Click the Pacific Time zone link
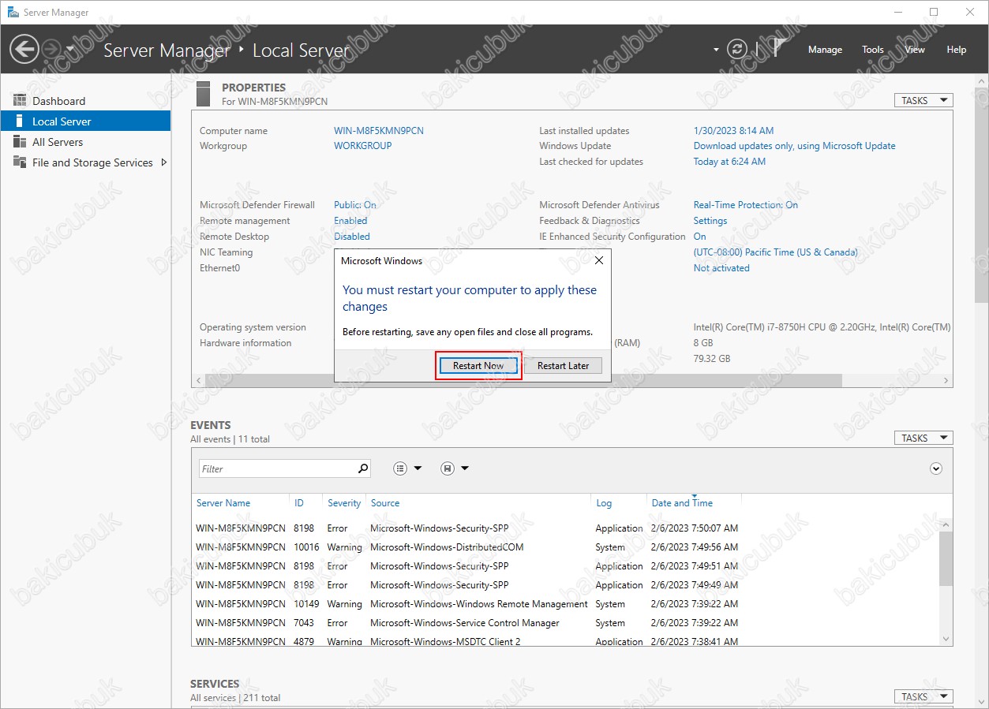Screen dimensions: 989x709 click(775, 252)
